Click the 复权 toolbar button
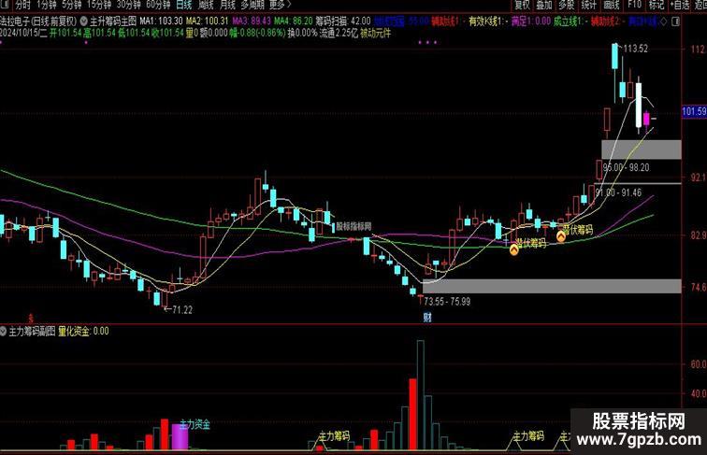The image size is (707, 455). [522, 5]
